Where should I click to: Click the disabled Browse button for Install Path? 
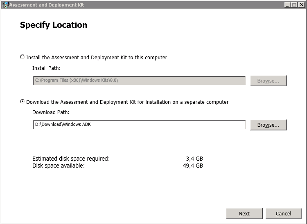pos(268,81)
